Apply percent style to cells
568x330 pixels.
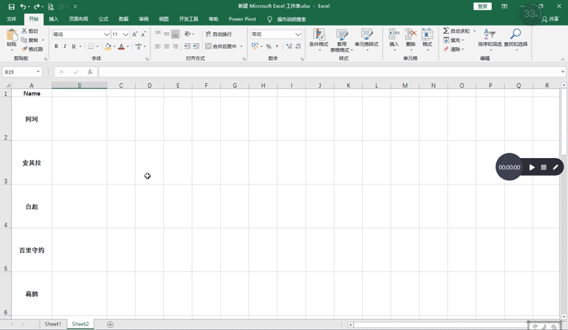268,47
